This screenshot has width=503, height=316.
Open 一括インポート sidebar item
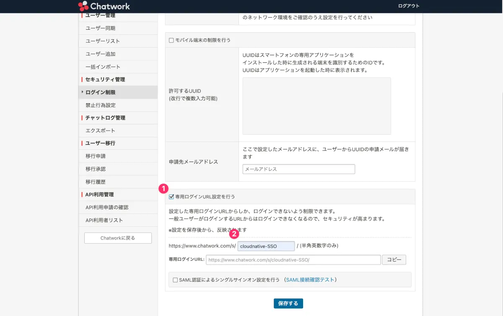point(103,67)
